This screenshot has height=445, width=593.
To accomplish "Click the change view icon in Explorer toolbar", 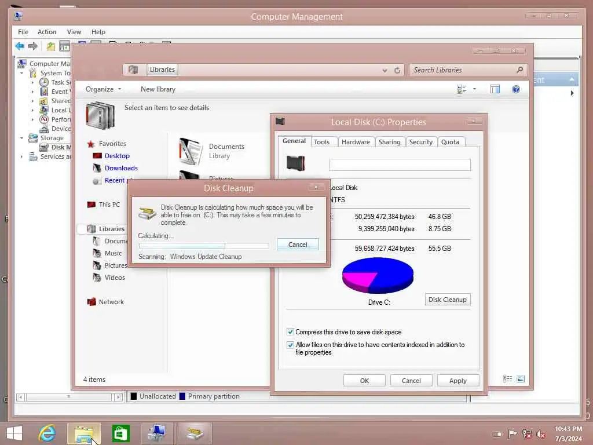I will 462,89.
